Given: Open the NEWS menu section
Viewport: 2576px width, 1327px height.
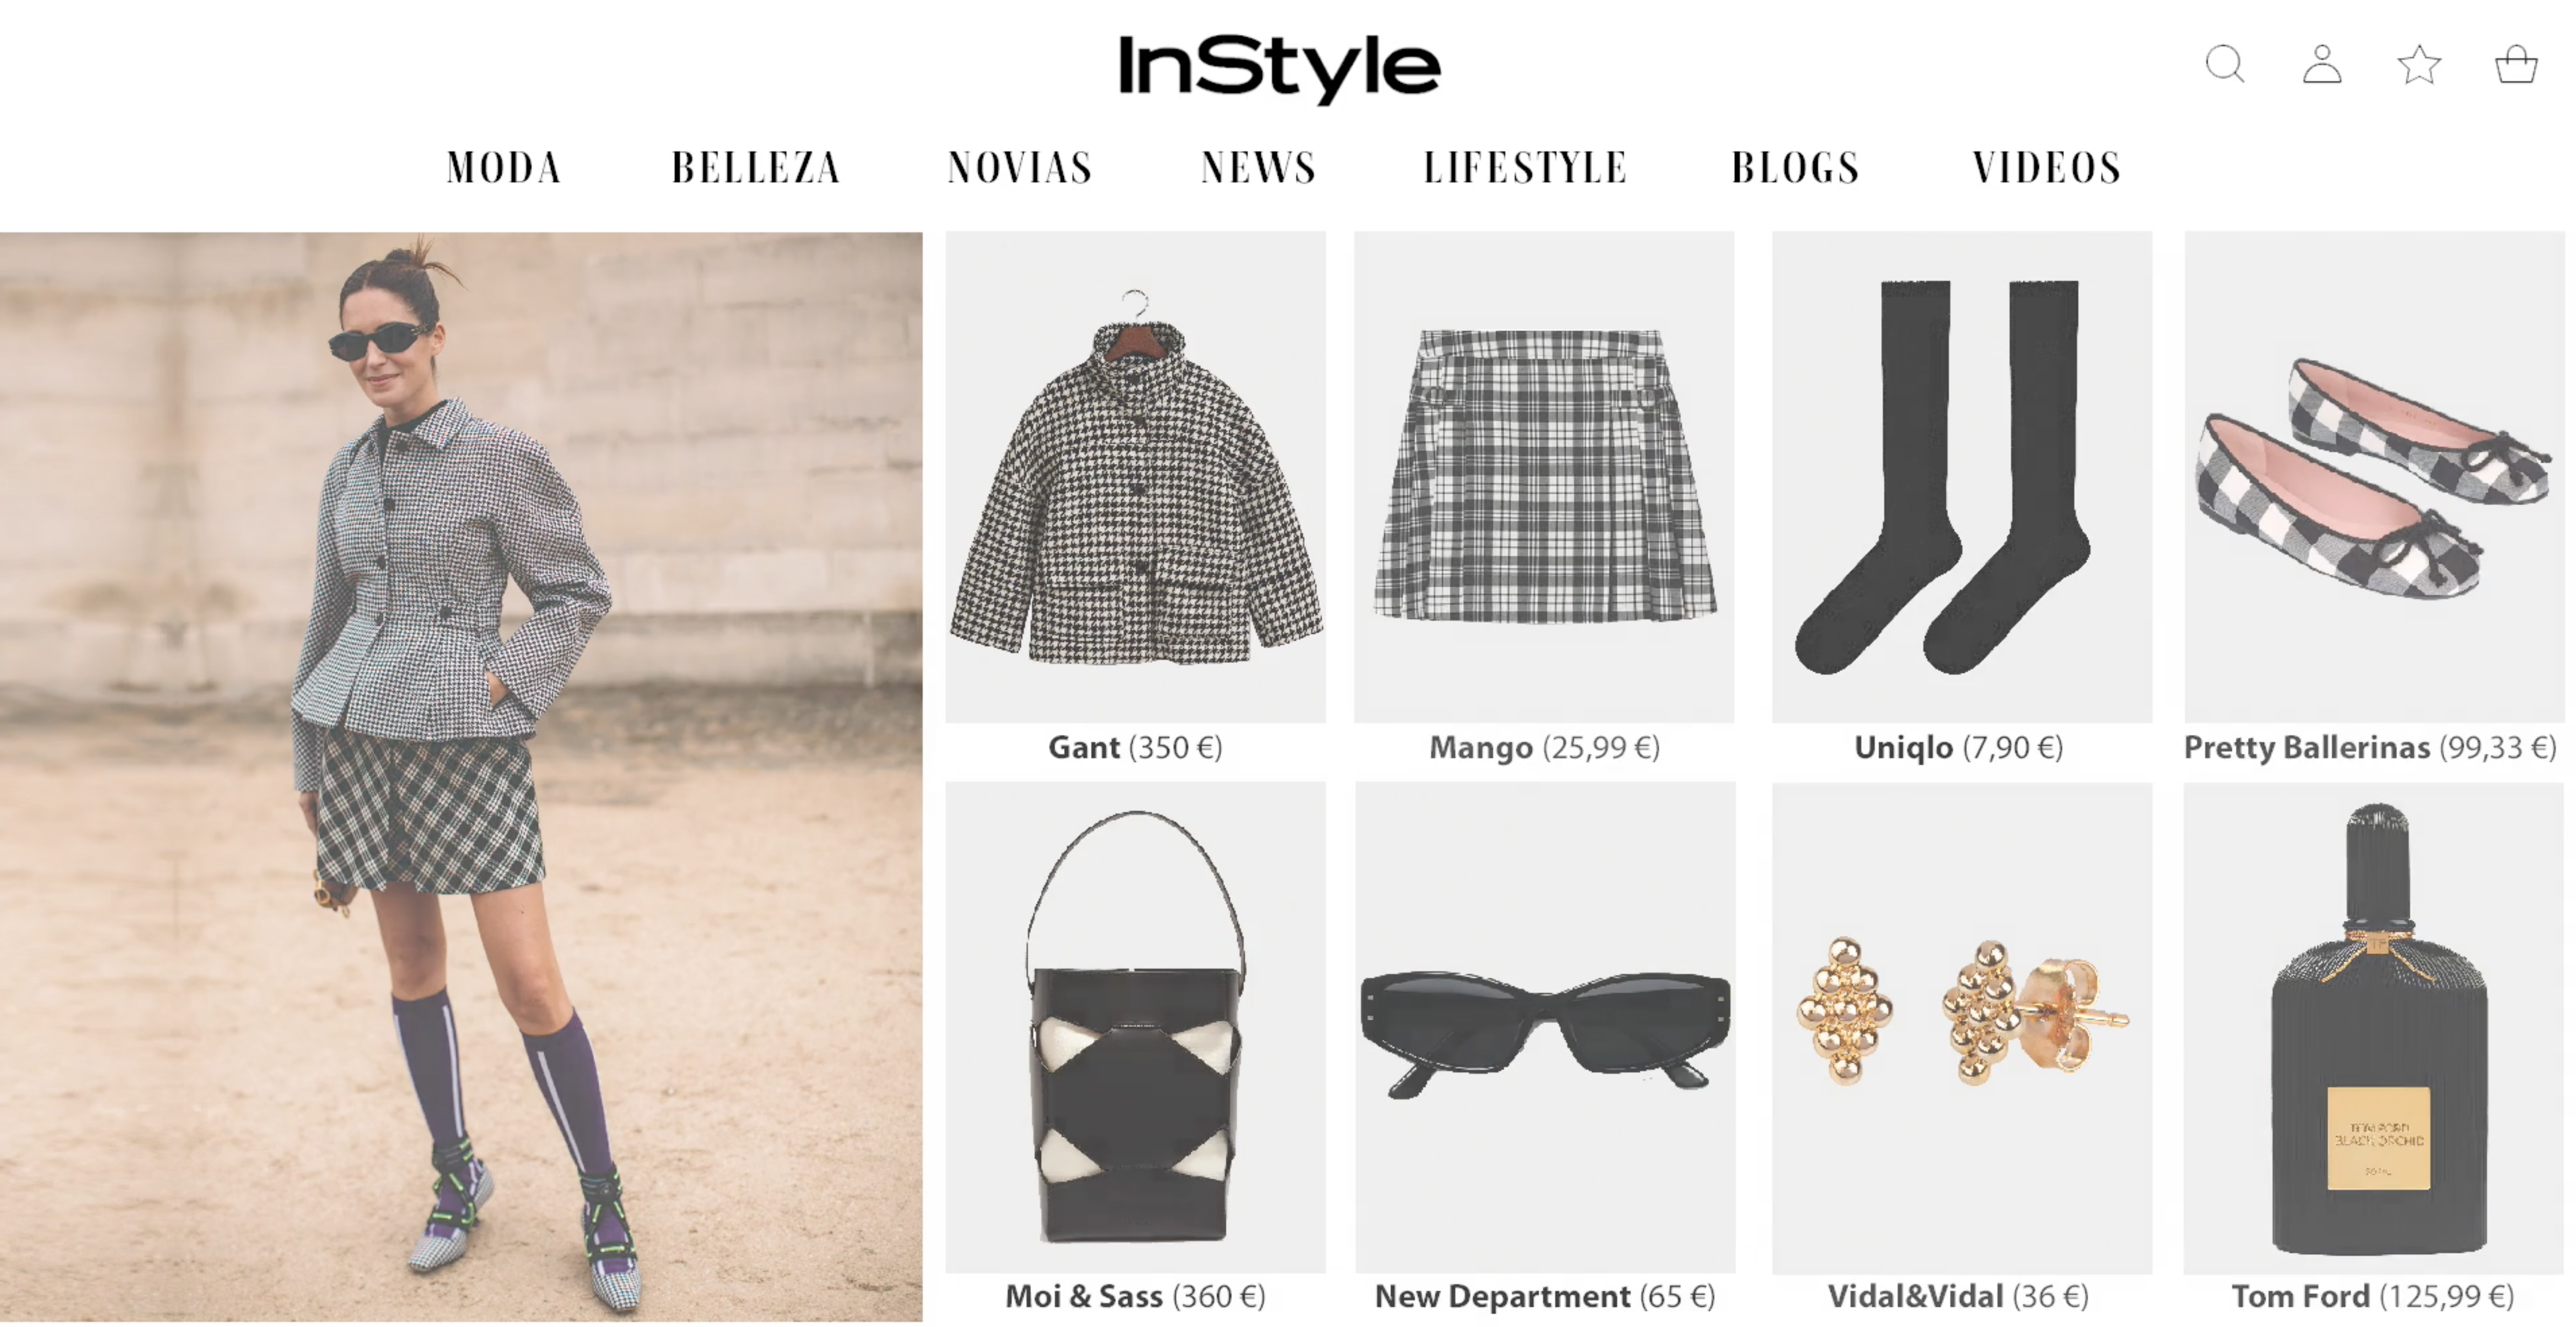Looking at the screenshot, I should [x=1258, y=167].
